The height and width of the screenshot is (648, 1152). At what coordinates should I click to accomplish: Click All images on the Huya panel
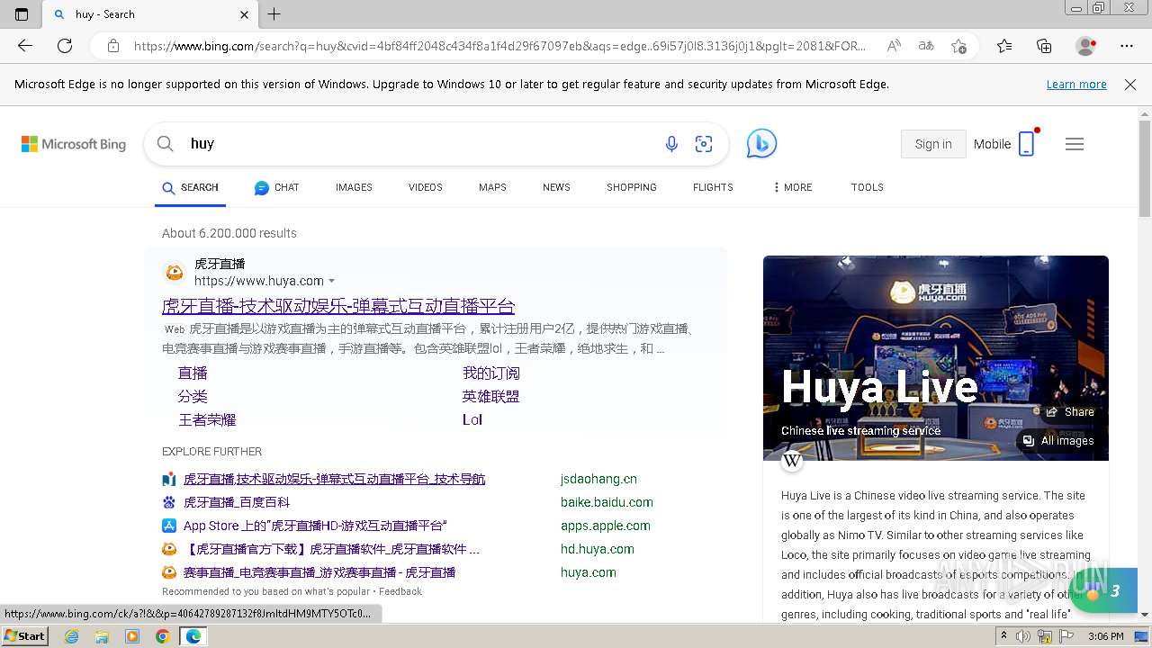pyautogui.click(x=1058, y=441)
